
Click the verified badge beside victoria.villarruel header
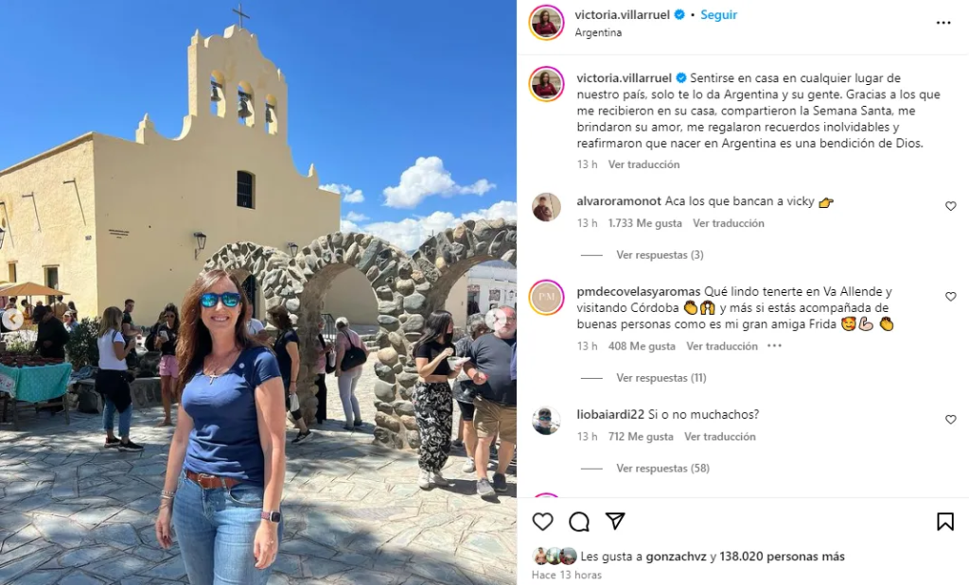coord(679,15)
